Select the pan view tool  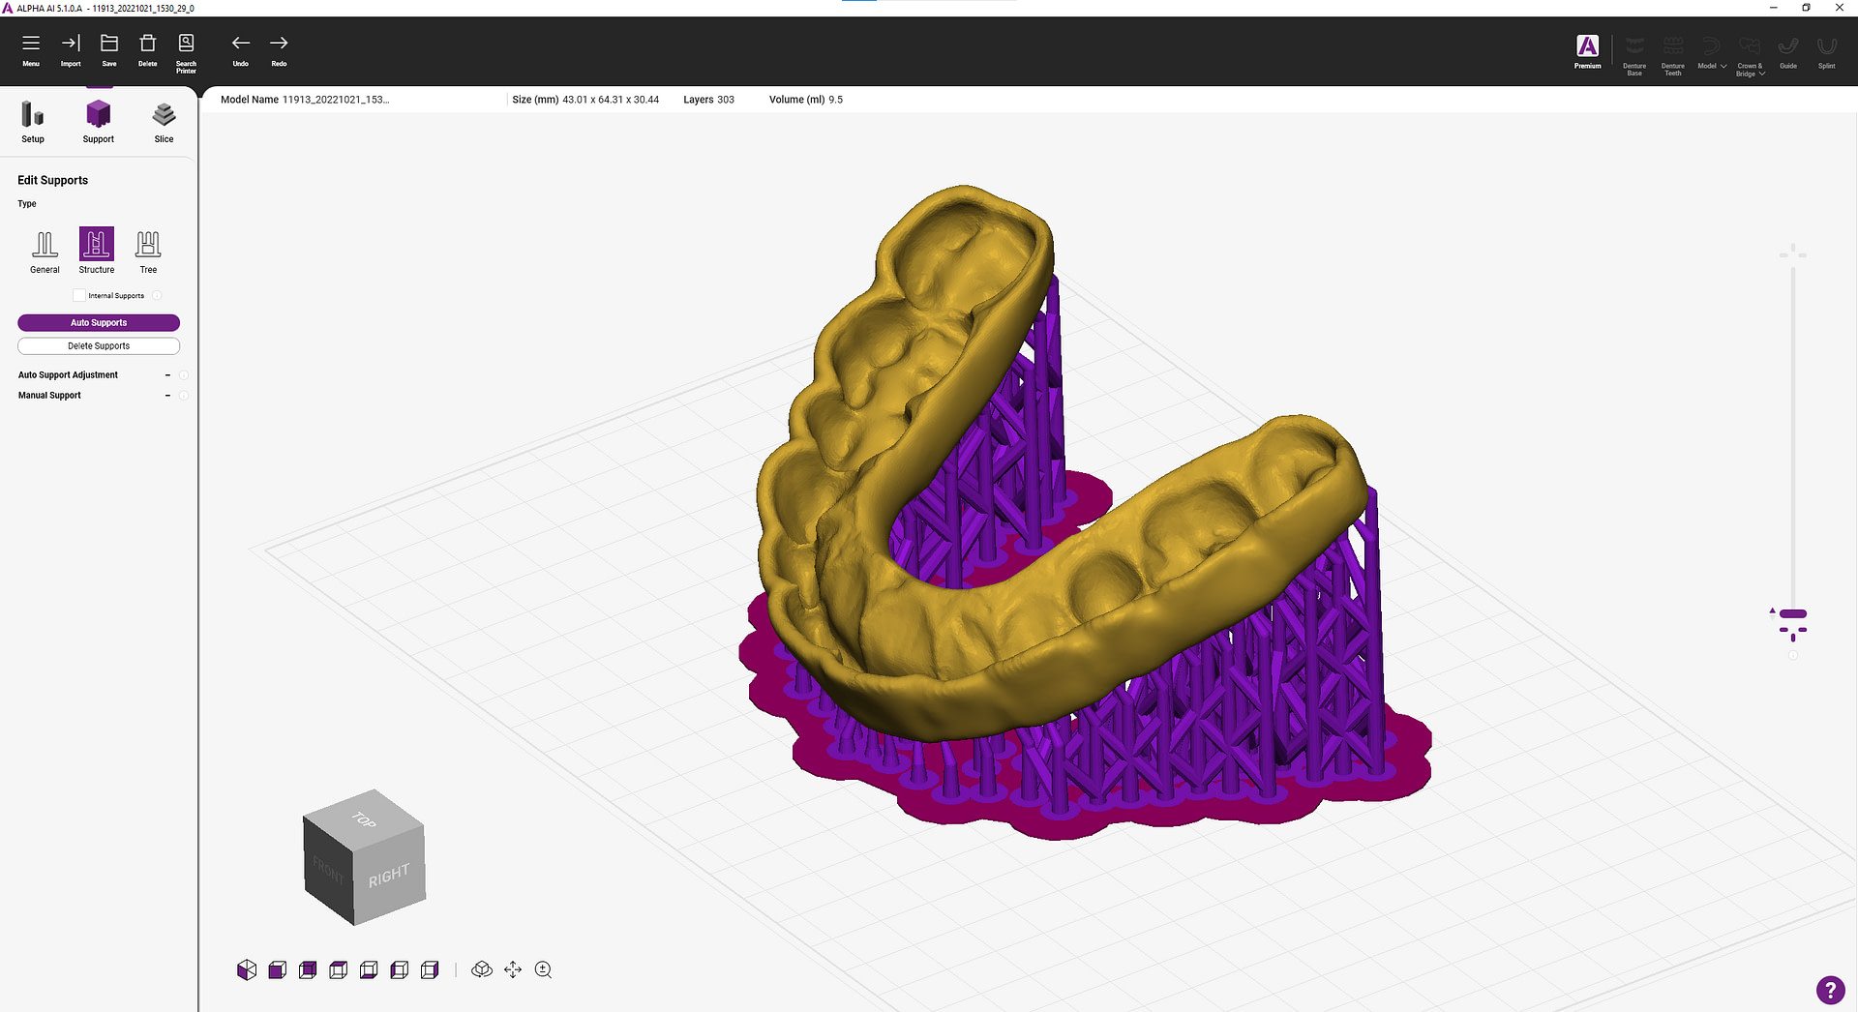pos(513,969)
